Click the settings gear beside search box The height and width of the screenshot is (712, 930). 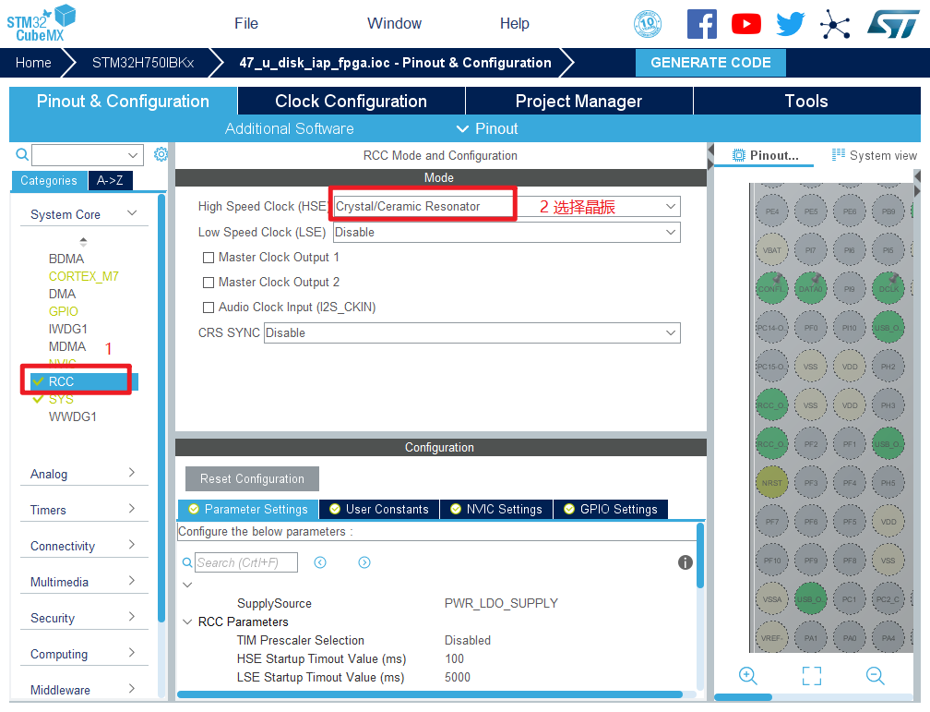tap(161, 154)
